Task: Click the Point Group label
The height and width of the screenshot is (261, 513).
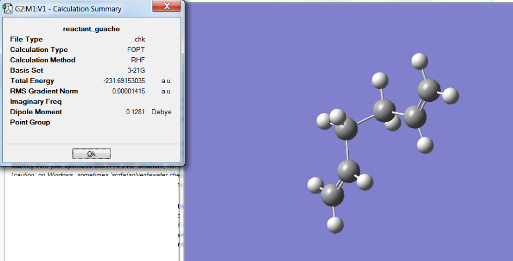Action: pyautogui.click(x=30, y=122)
